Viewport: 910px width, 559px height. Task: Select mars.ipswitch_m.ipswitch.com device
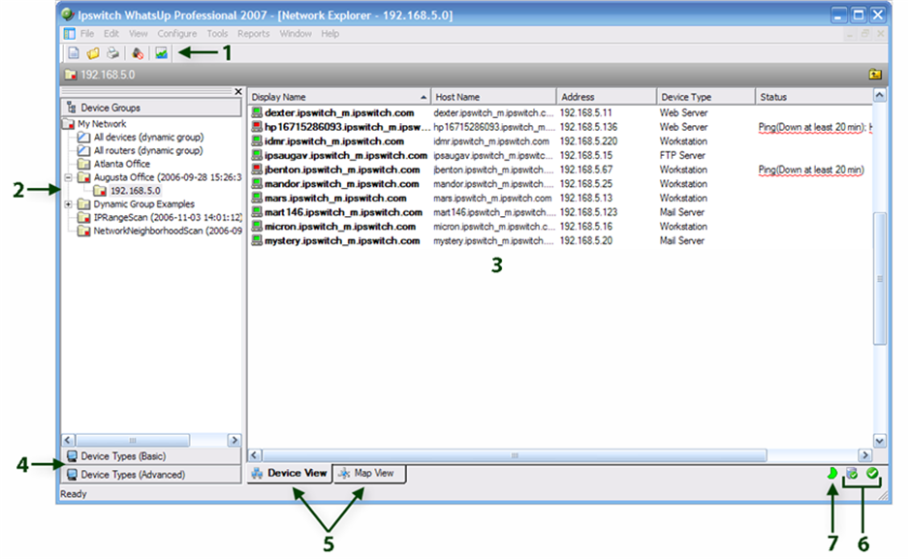335,198
